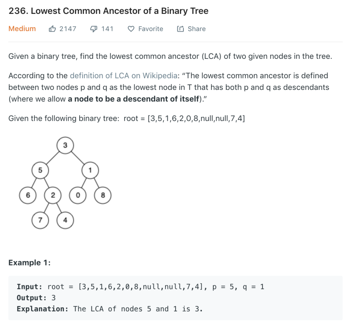Click the like count 2147
Image resolution: width=346 pixels, height=323 pixels.
(x=68, y=29)
